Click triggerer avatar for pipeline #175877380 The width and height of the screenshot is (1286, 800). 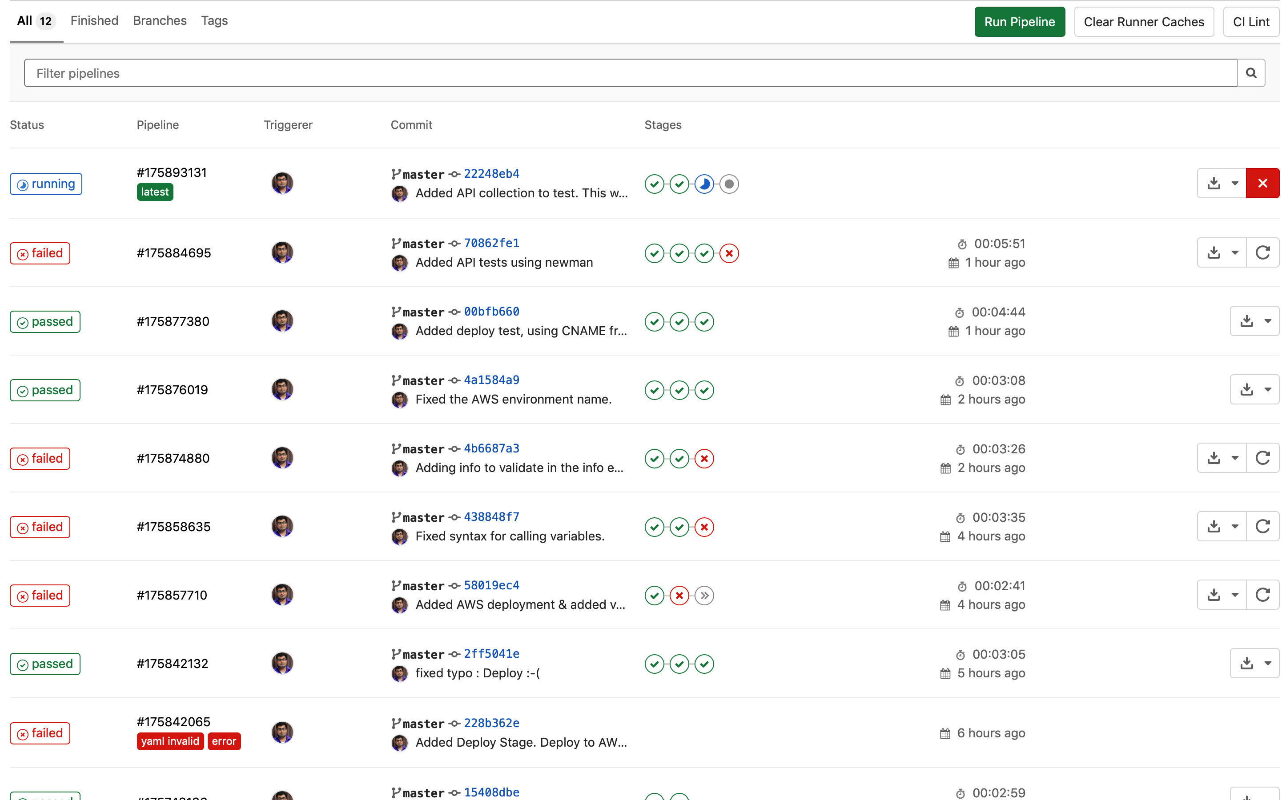click(x=282, y=321)
